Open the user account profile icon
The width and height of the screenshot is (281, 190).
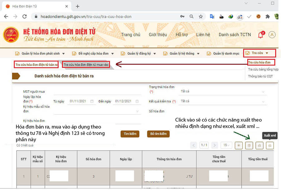click(x=272, y=35)
